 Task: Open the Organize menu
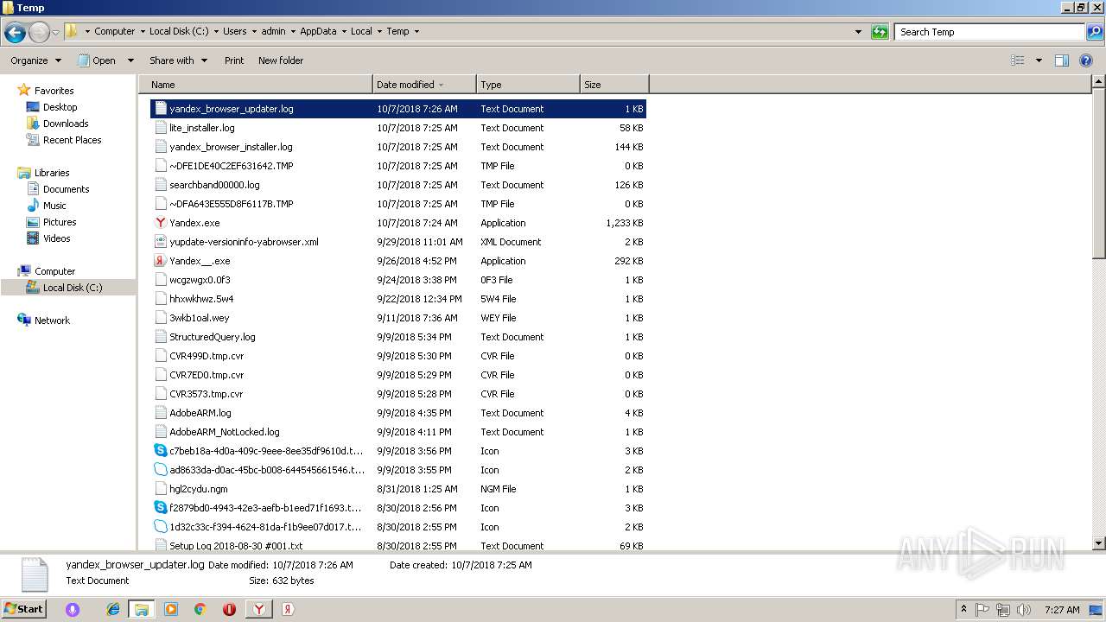(x=35, y=60)
